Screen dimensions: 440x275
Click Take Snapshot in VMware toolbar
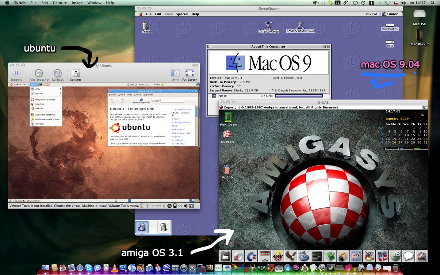pos(39,75)
